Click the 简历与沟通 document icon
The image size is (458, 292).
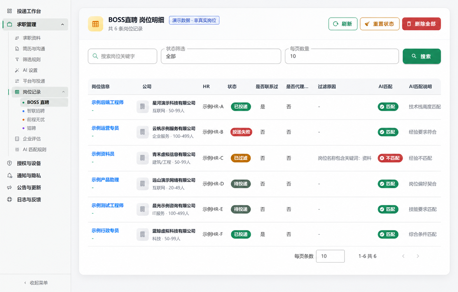17,49
